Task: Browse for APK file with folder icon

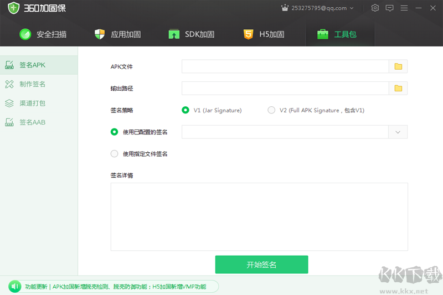Action: pyautogui.click(x=398, y=66)
